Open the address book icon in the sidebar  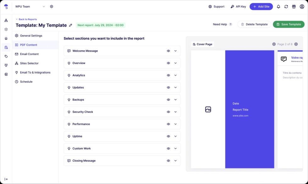[6, 74]
